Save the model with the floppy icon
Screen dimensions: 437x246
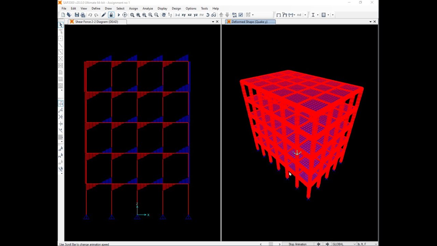(77, 15)
